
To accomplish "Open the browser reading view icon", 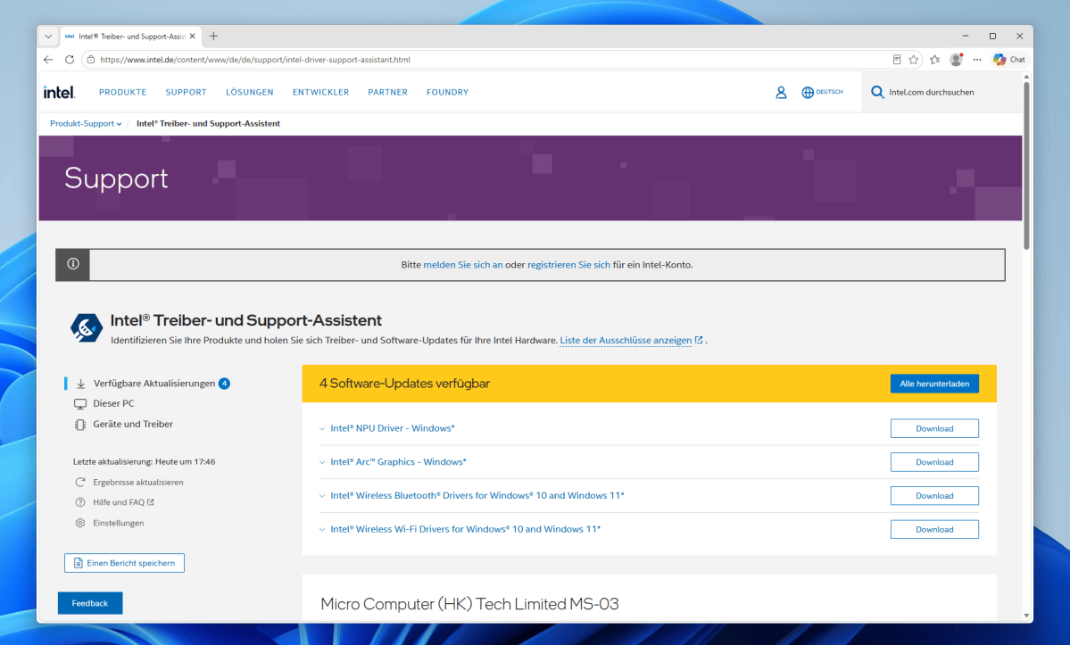I will (x=897, y=59).
